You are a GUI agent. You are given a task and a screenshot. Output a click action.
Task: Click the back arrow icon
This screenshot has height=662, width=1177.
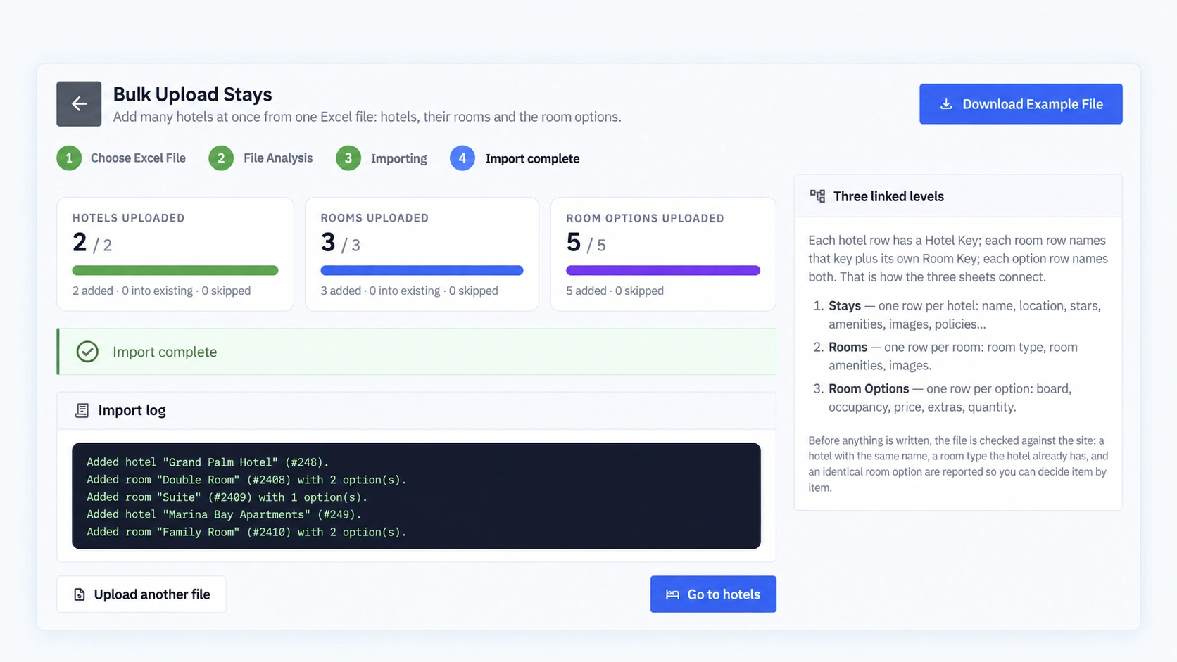pyautogui.click(x=79, y=104)
